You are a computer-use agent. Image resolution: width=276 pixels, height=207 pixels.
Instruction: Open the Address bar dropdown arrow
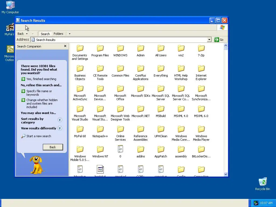tap(209, 40)
